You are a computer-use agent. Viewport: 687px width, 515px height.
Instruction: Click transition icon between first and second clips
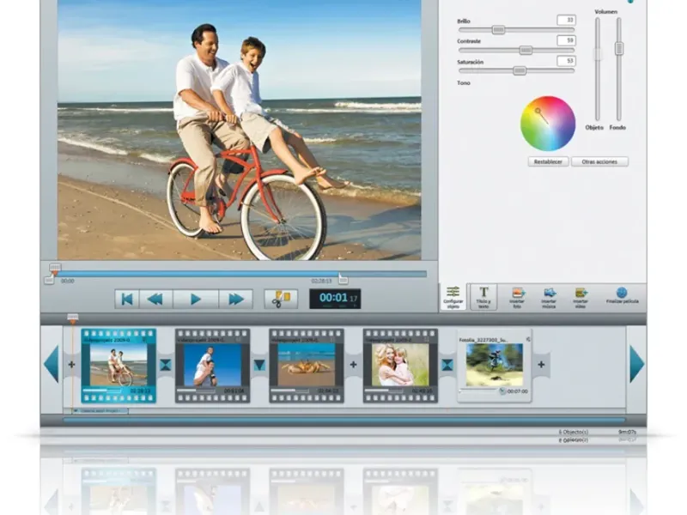click(166, 365)
